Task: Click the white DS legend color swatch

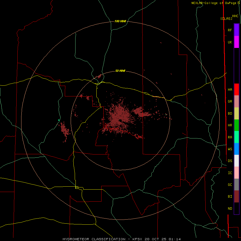Action: pyautogui.click(x=236, y=161)
